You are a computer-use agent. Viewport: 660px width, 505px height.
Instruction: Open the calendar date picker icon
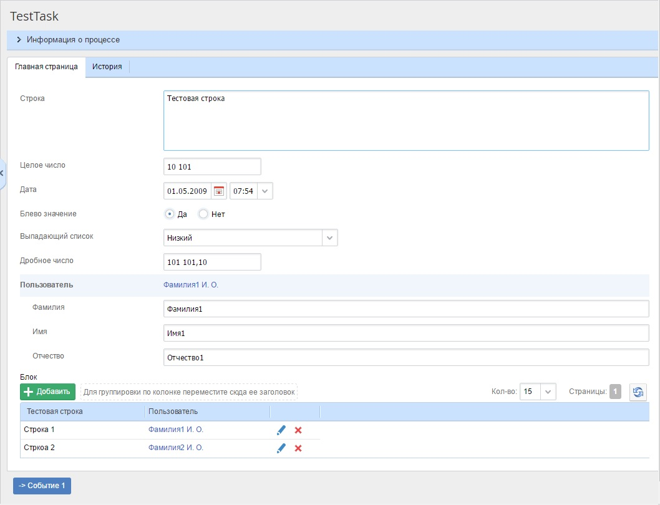coord(219,191)
